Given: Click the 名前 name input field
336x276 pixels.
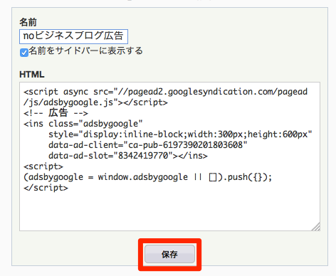Looking at the screenshot, I should (x=73, y=36).
